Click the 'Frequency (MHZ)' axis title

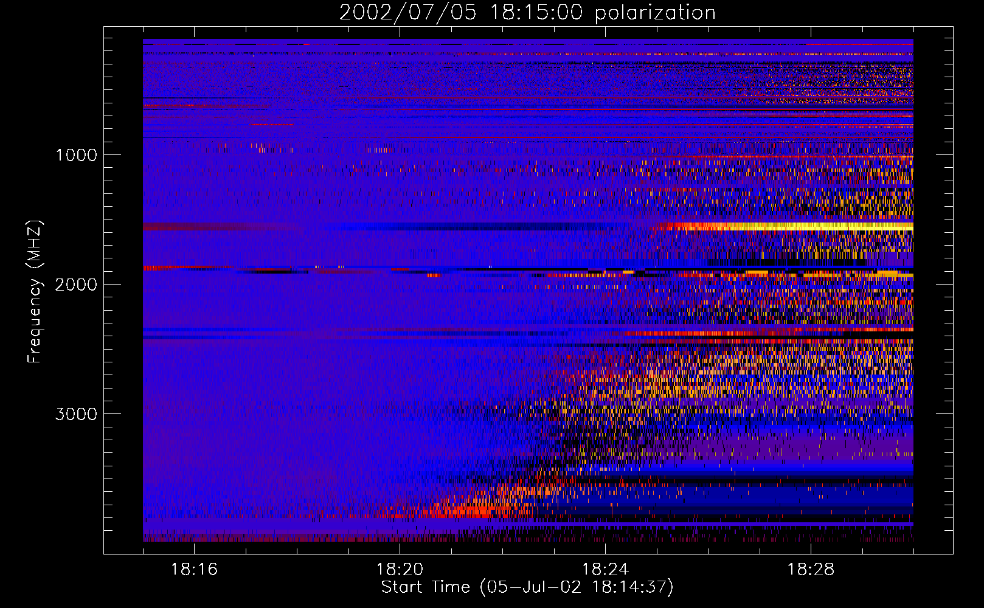(35, 292)
